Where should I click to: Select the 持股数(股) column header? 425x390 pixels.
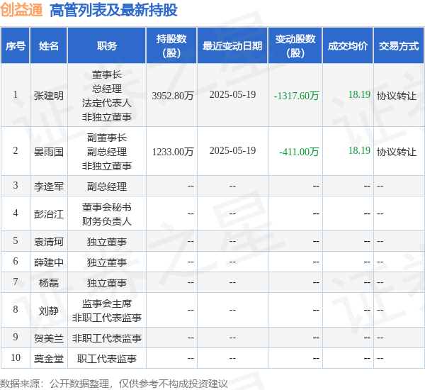171,45
